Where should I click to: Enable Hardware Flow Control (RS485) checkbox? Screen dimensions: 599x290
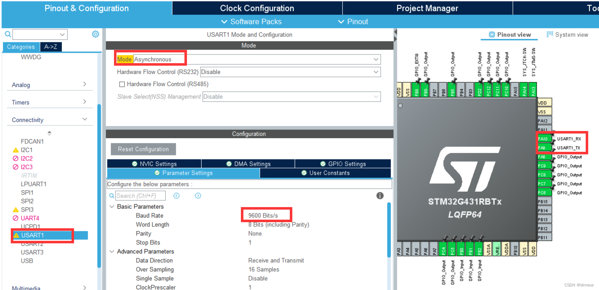(x=122, y=84)
